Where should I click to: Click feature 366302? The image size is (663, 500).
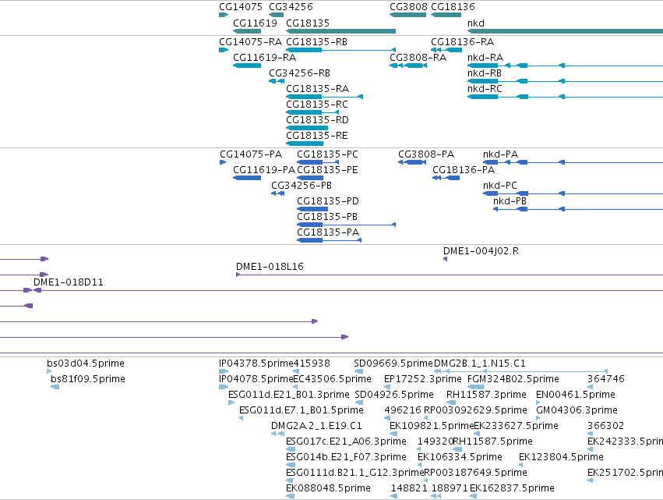click(x=591, y=434)
